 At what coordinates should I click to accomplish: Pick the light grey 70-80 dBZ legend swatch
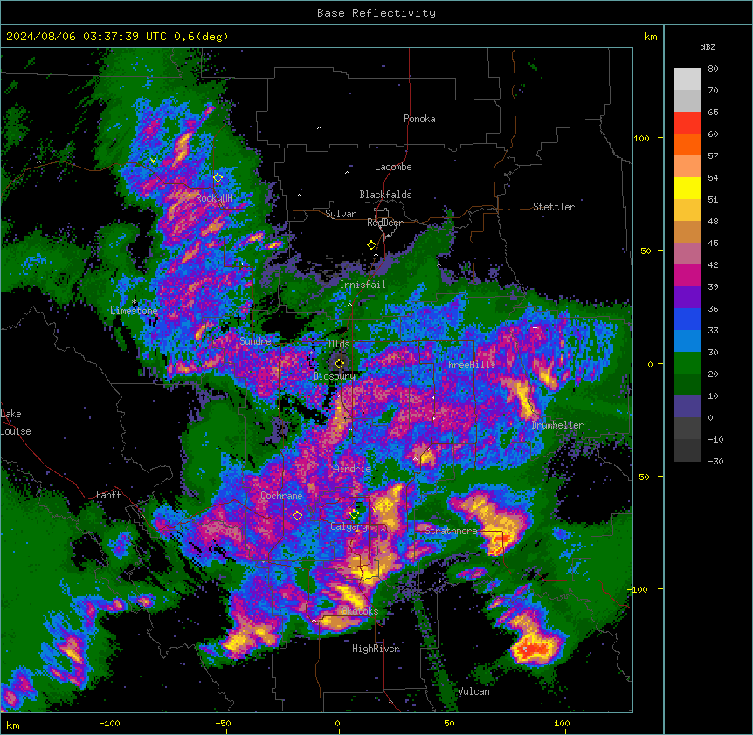coord(687,79)
